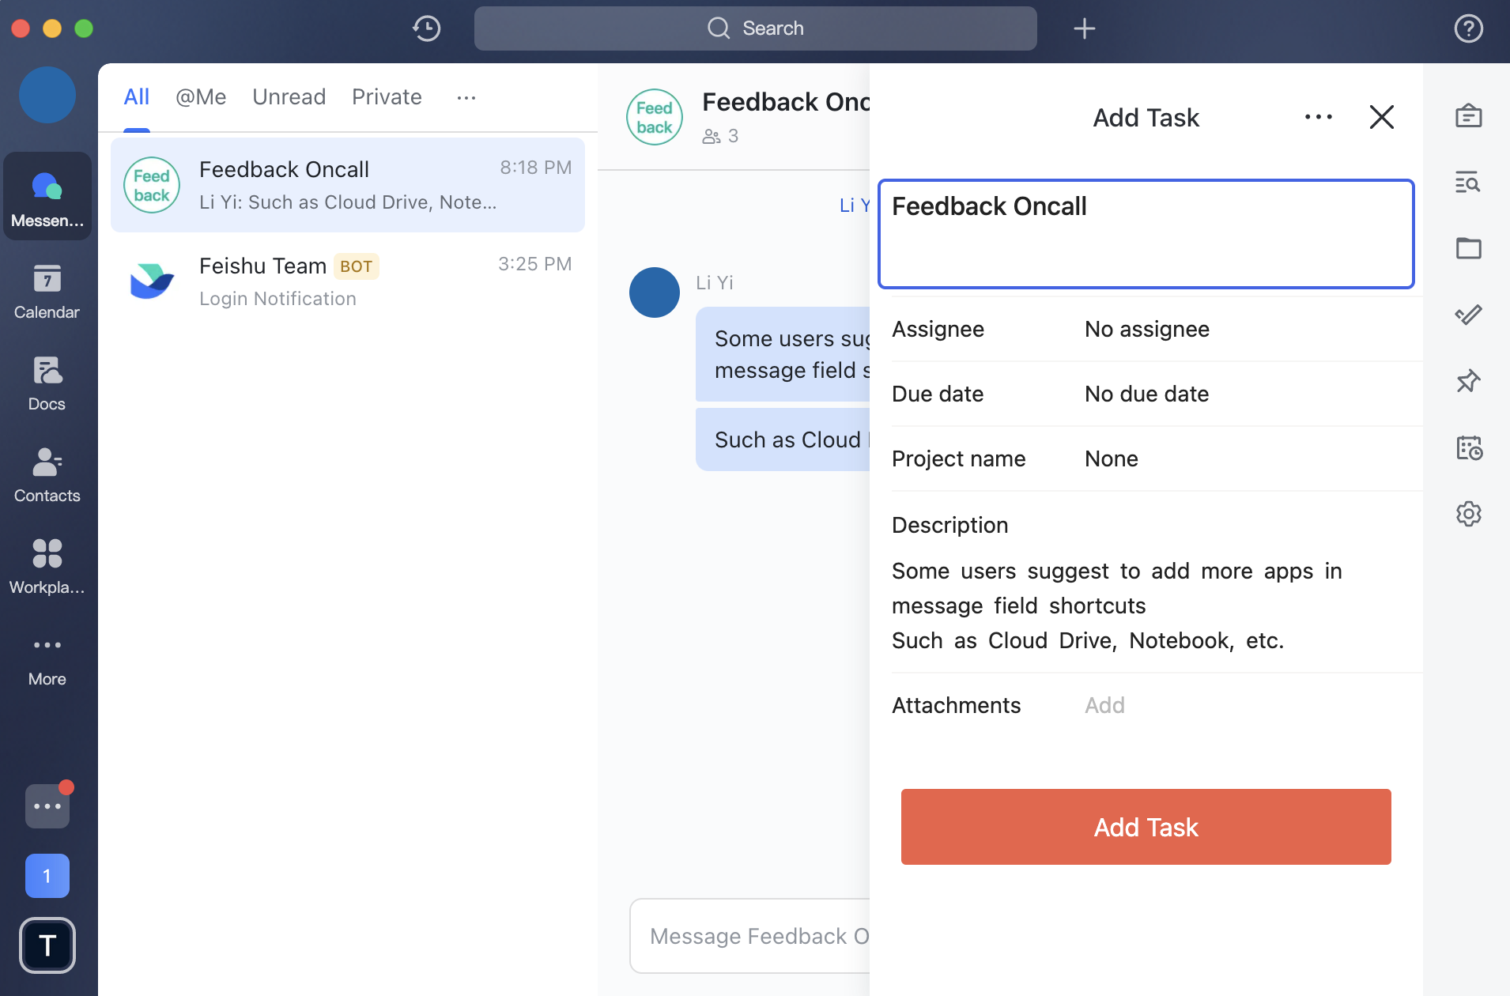
Task: Open chat tasks via checkmark icon
Action: click(x=1469, y=315)
